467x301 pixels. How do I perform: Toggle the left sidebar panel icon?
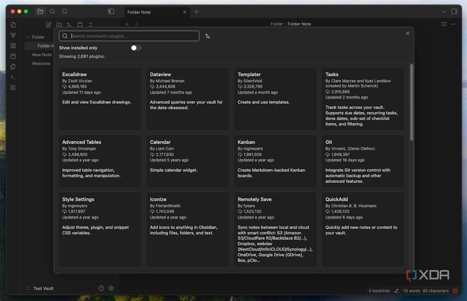pyautogui.click(x=111, y=12)
